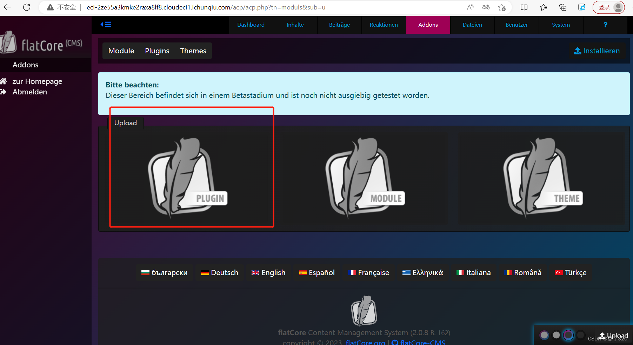Go to zur Homepage link

click(x=37, y=81)
